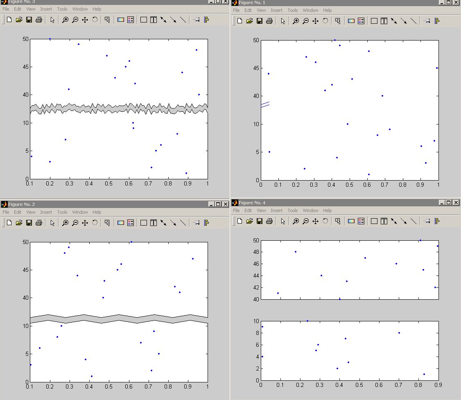Insert Legend in Figure No. 3

pos(131,20)
